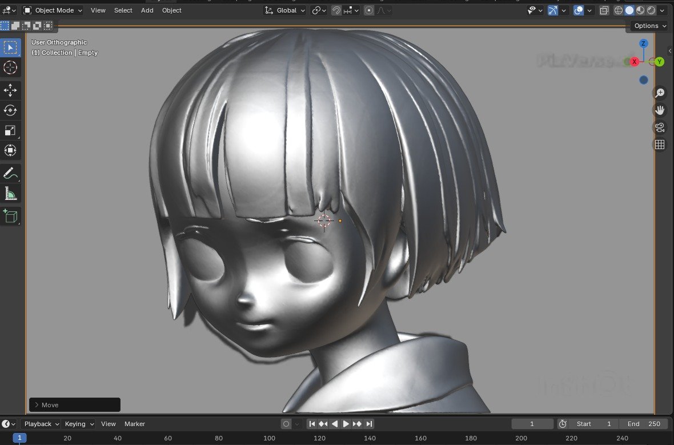
Task: Open the Keying dropdown
Action: (79, 424)
